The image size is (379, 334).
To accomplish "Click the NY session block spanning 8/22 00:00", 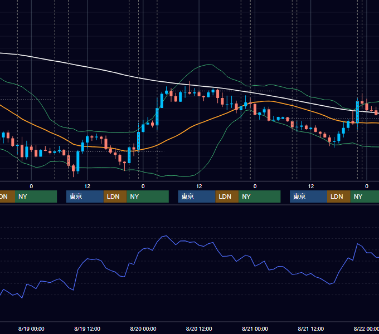I will pos(365,197).
